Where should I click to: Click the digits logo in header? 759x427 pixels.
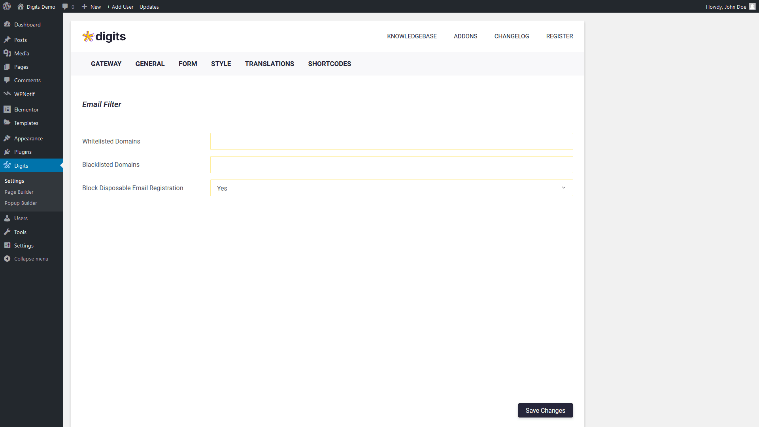(104, 36)
